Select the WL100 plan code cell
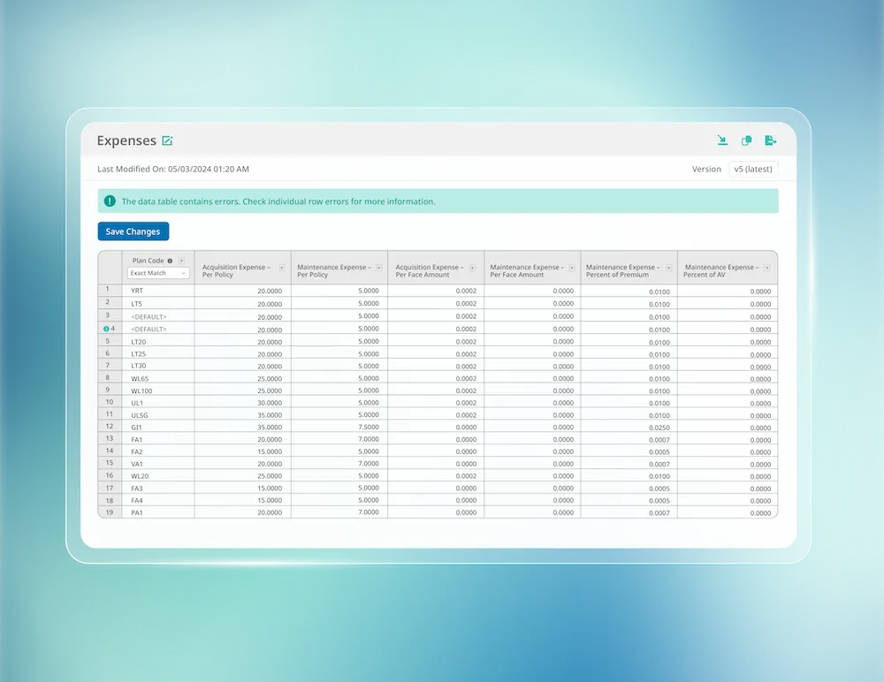The height and width of the screenshot is (682, 884). click(158, 390)
